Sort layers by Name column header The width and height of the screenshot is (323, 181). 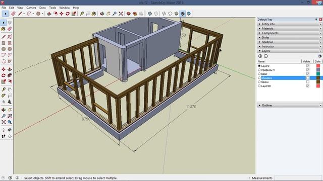tap(279, 61)
